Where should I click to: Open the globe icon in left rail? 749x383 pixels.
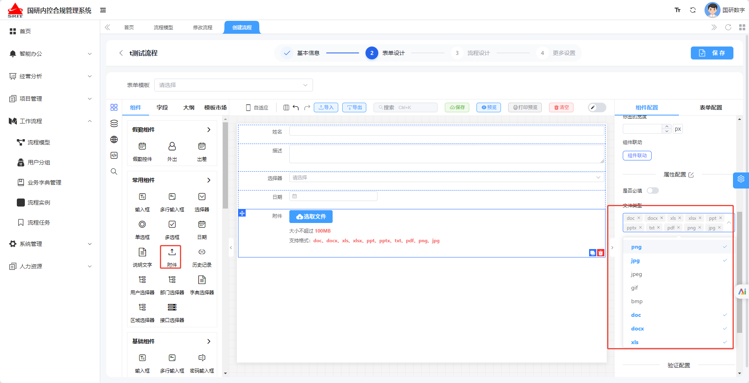pyautogui.click(x=114, y=139)
